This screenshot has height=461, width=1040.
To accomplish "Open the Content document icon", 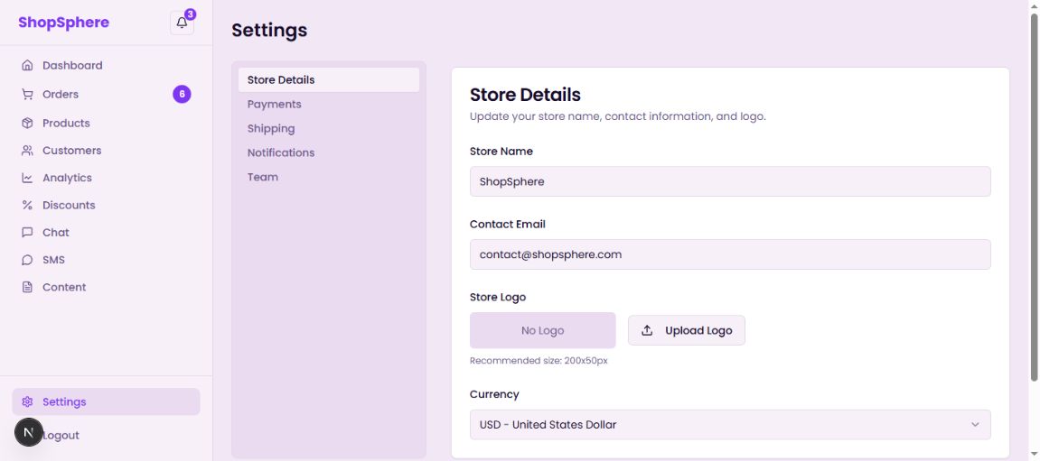I will 27,288.
